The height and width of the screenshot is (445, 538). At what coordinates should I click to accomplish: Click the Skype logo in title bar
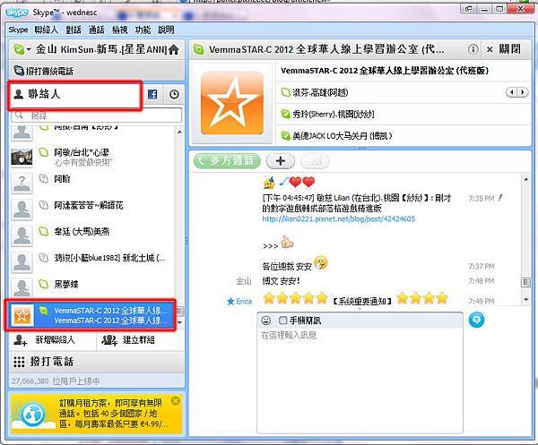[x=16, y=13]
